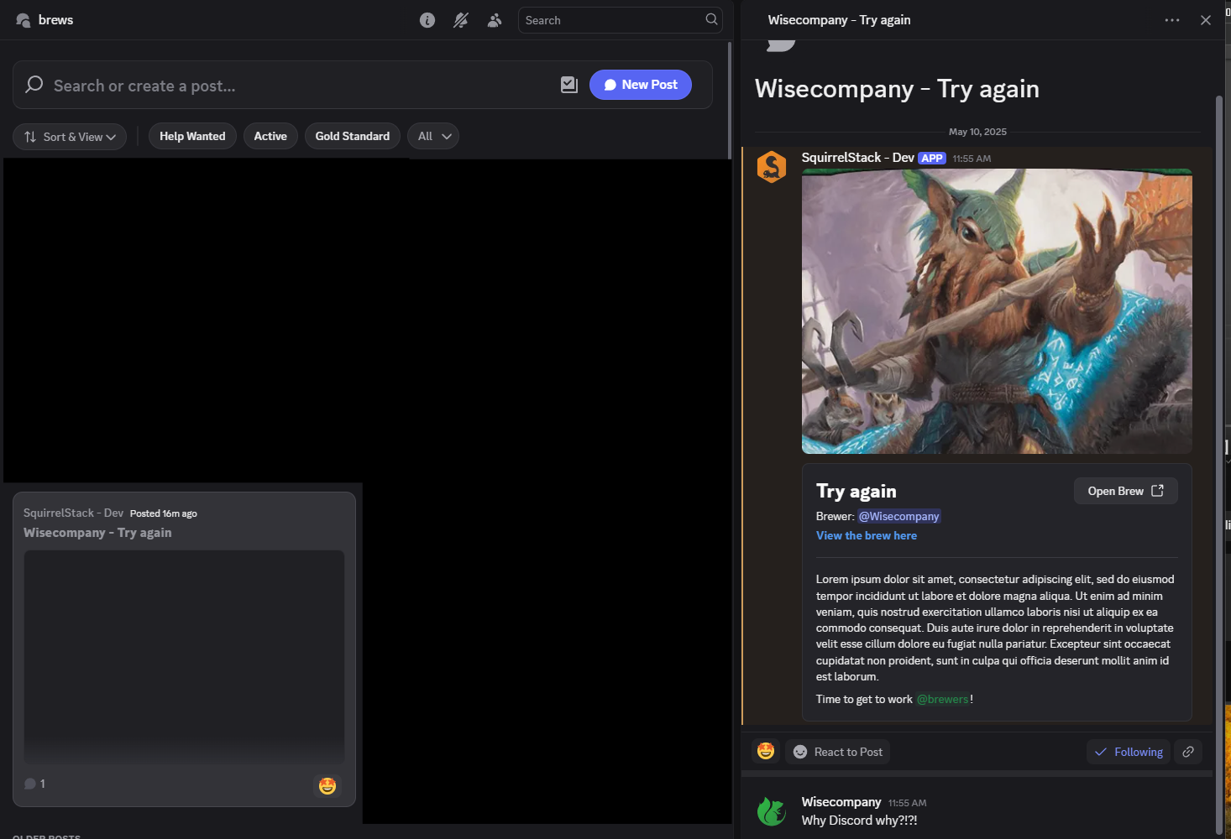Follow the View the brew here link

(x=867, y=536)
